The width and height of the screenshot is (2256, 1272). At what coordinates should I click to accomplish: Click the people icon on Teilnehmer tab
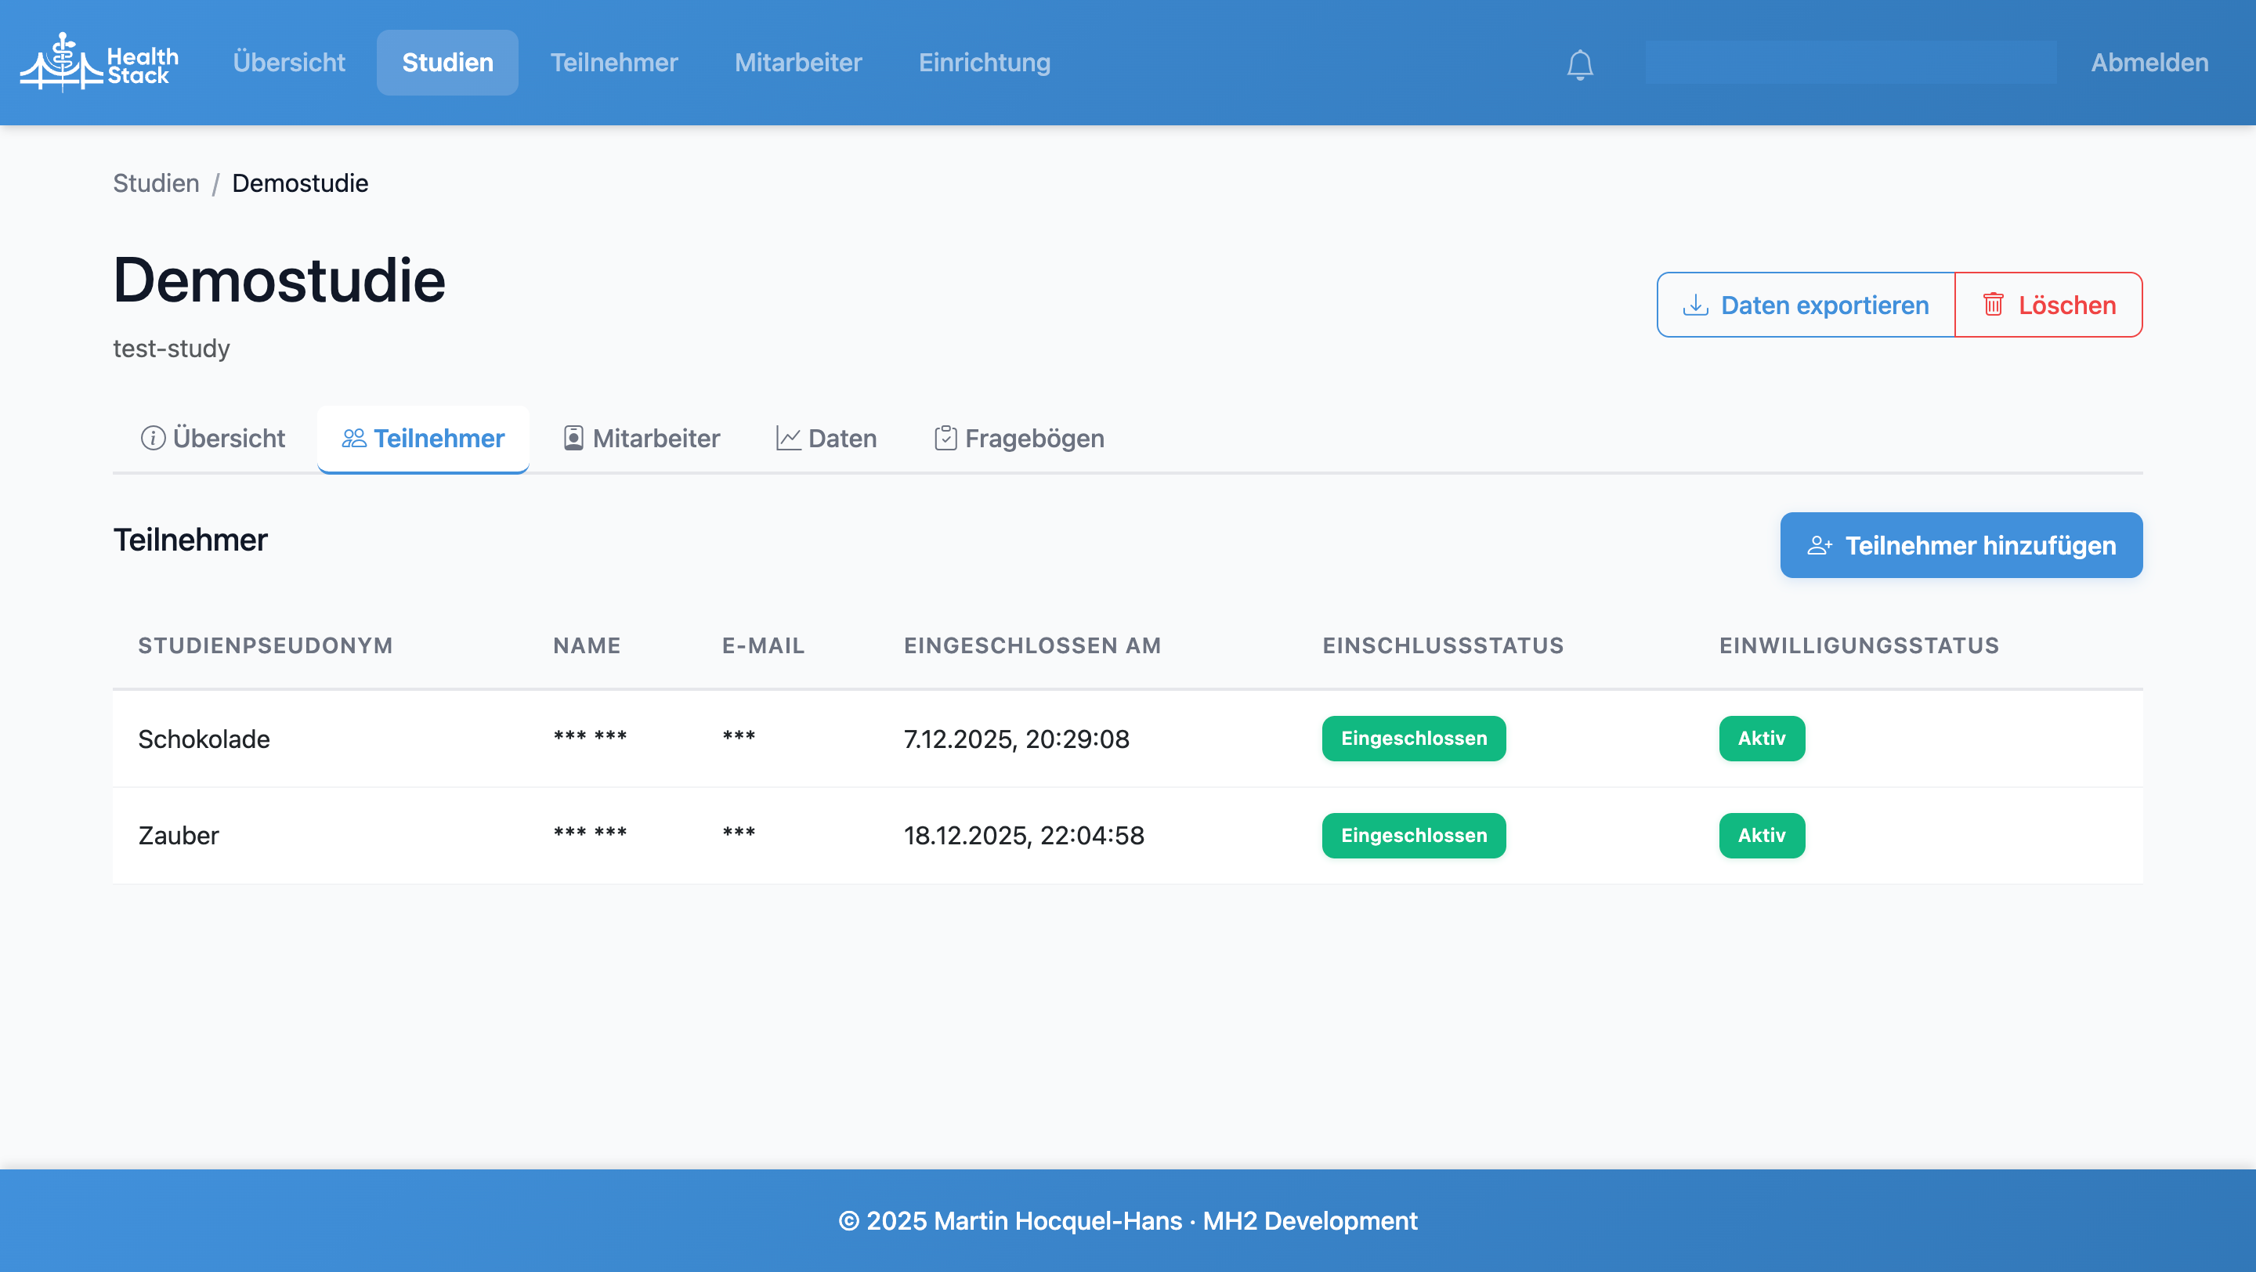point(354,438)
